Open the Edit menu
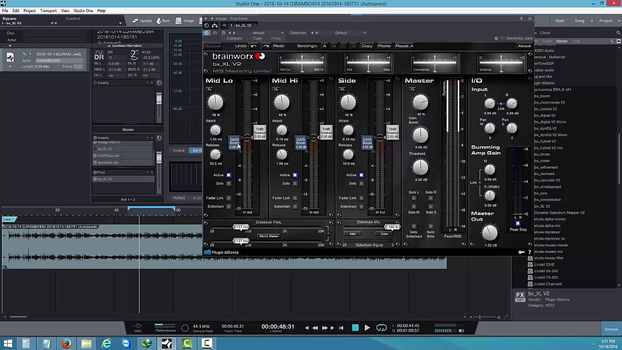 click(16, 11)
